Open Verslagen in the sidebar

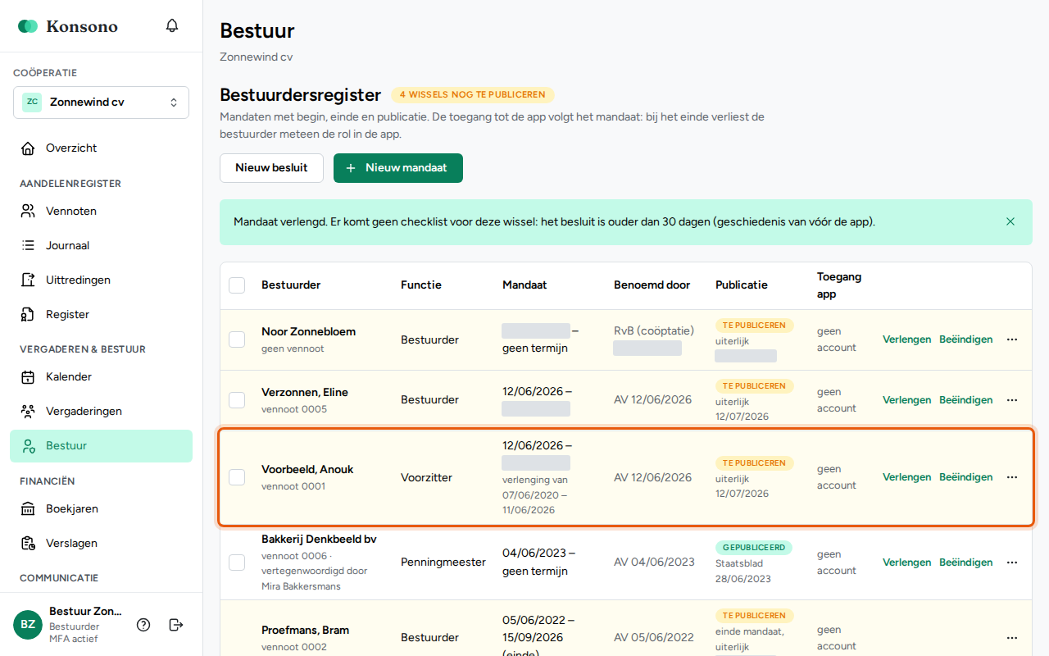101,544
